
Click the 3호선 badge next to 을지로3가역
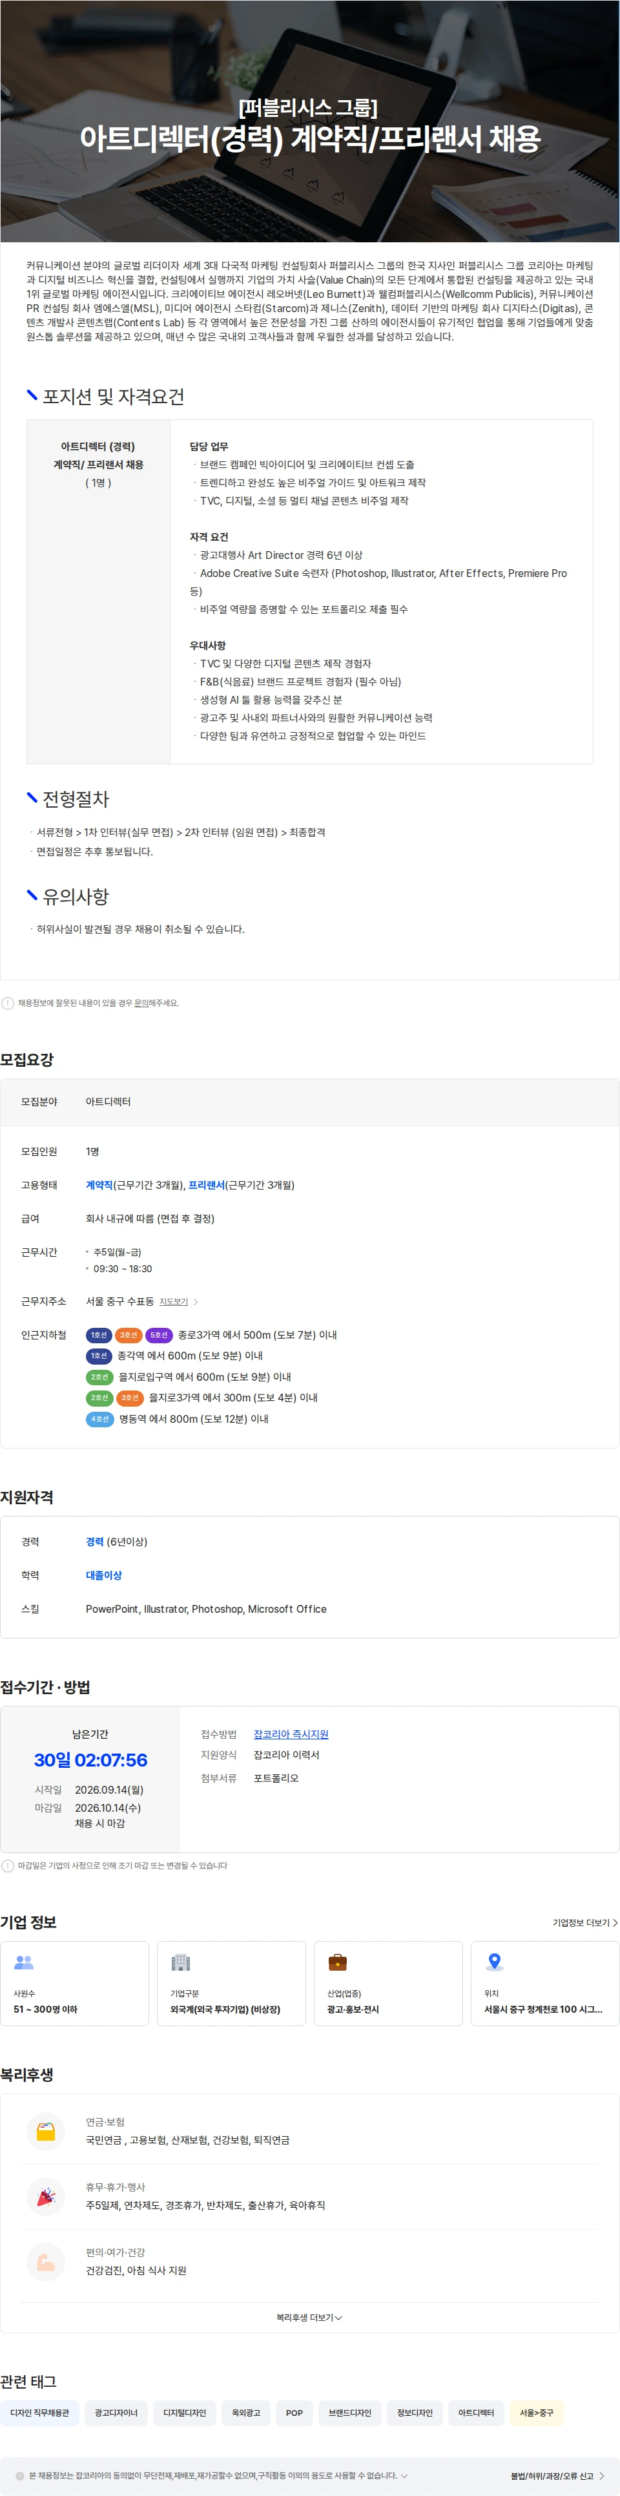click(x=130, y=1397)
